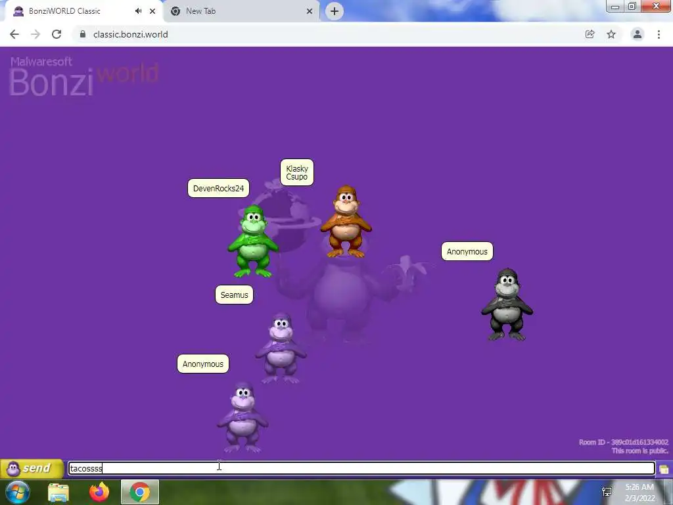
Task: Click the brown Klasky Csupo Bonzi character
Action: click(346, 222)
